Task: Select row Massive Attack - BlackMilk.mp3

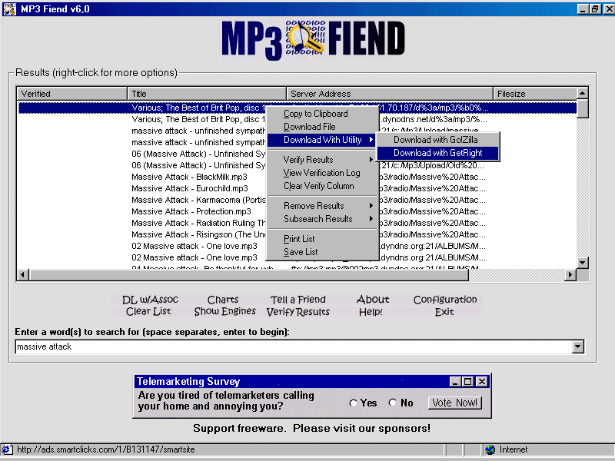Action: coord(189,177)
